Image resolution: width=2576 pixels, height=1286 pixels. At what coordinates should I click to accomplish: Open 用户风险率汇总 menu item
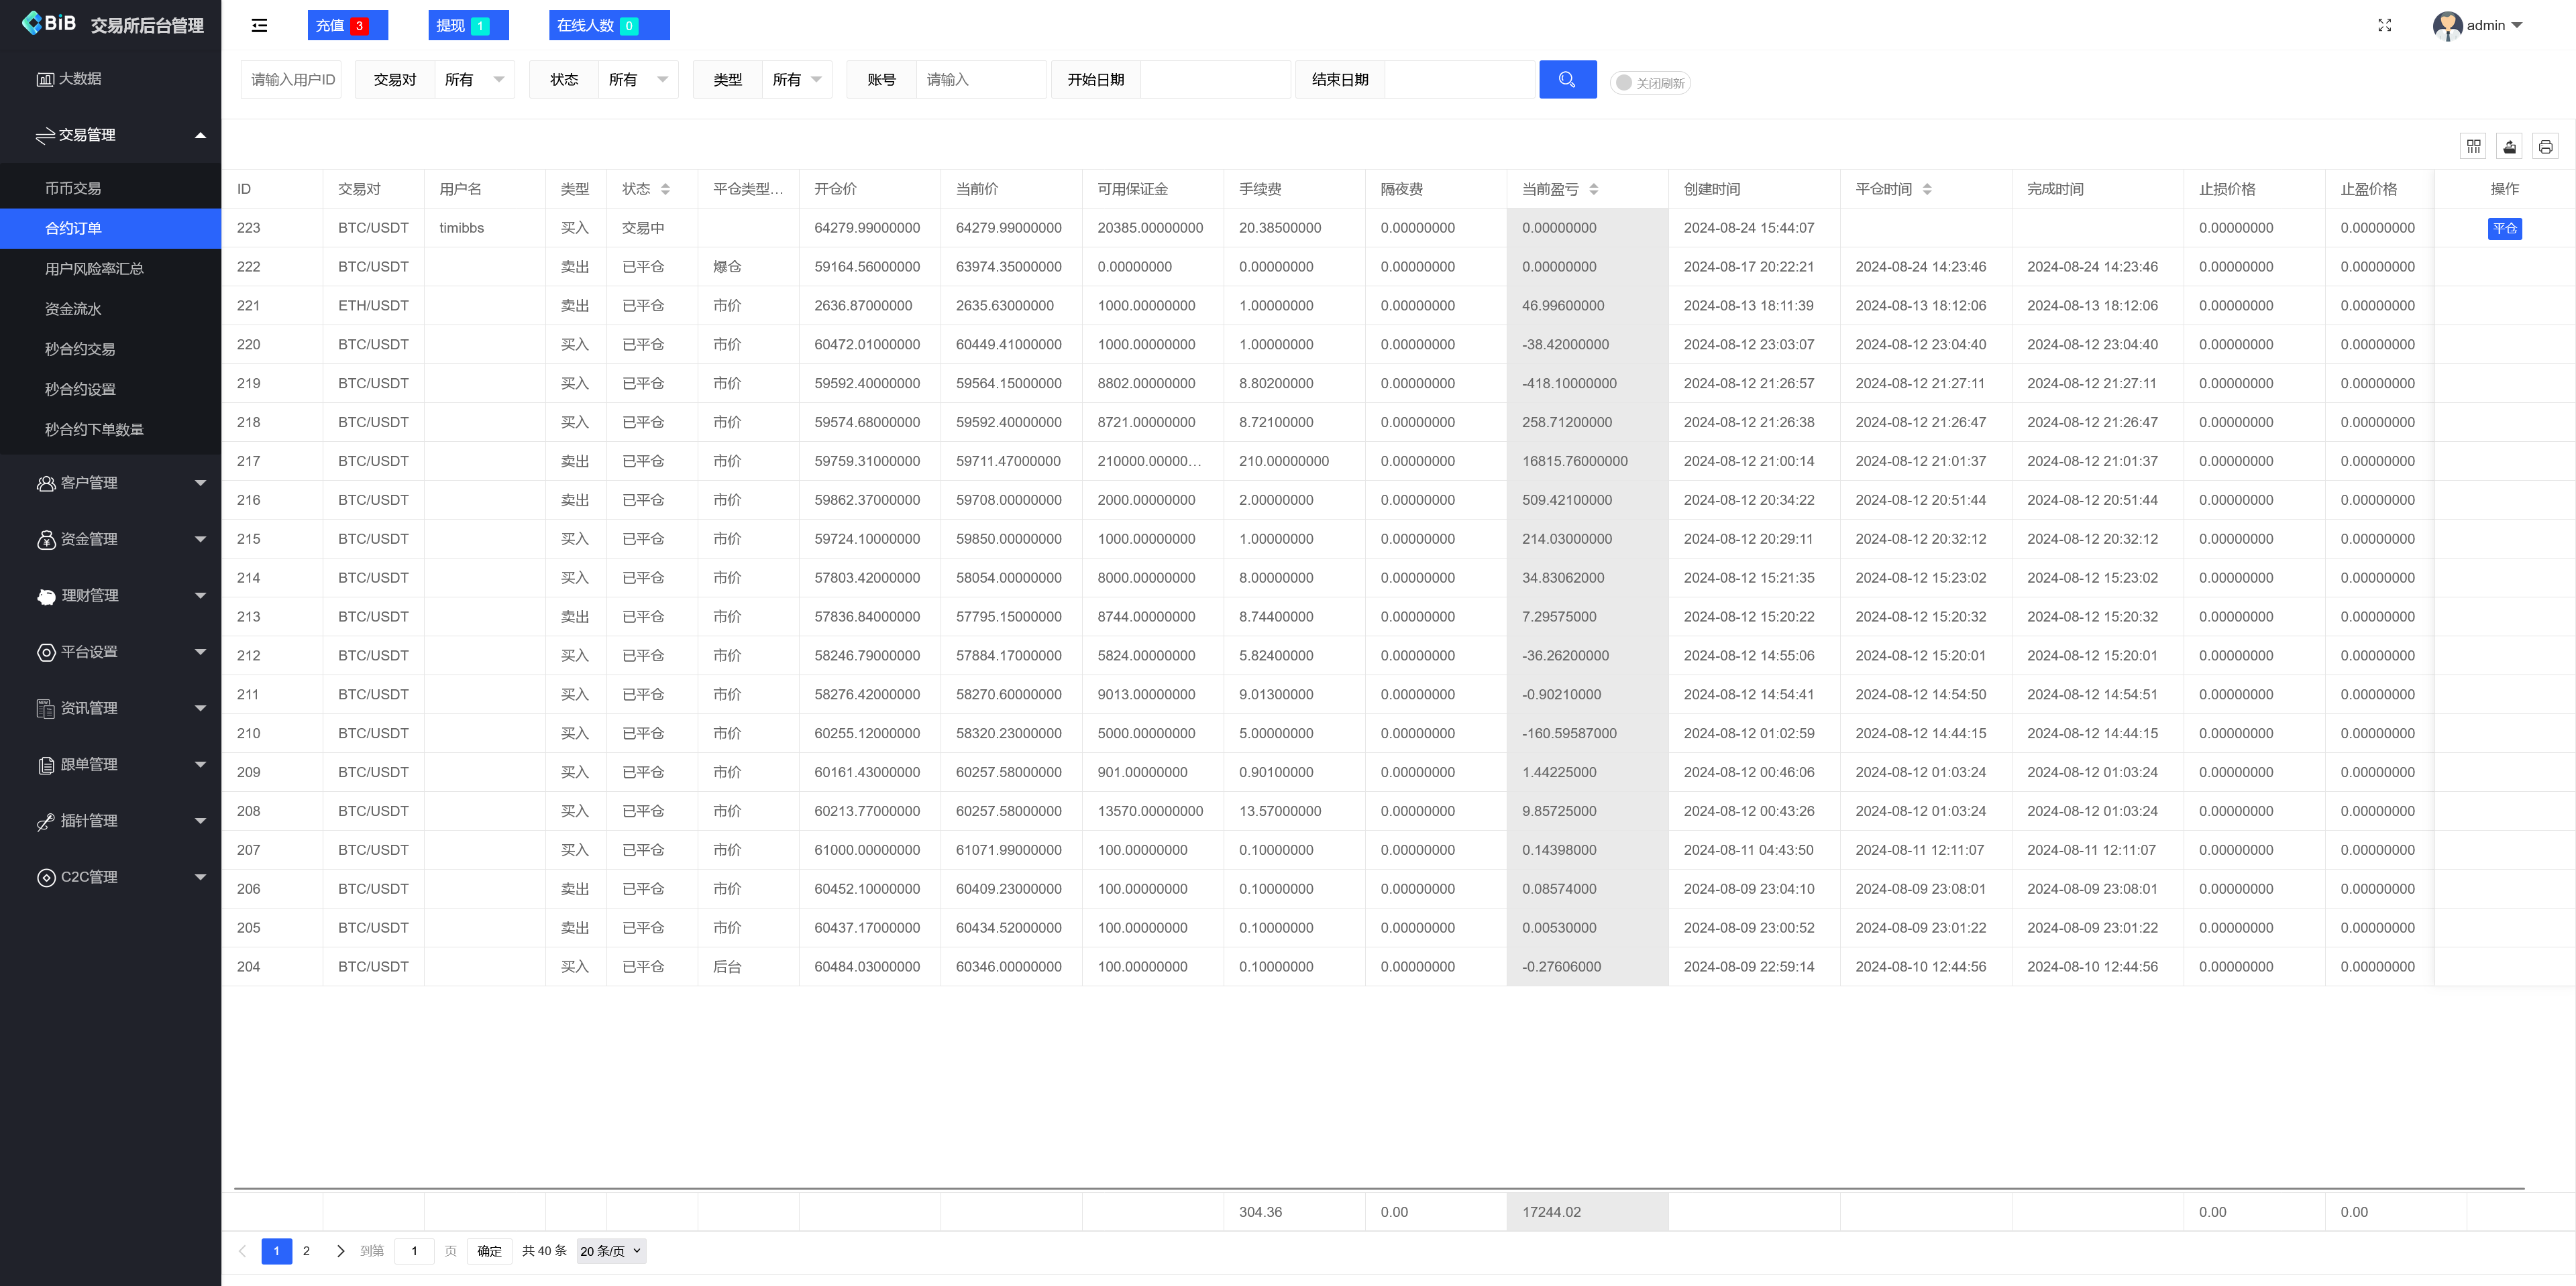coord(94,269)
